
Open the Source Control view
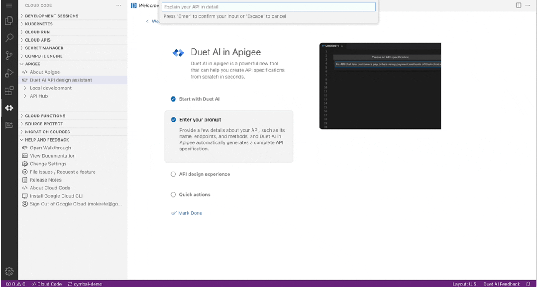coord(9,56)
